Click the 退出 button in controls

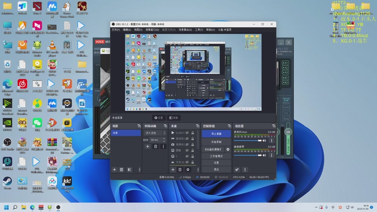click(x=216, y=170)
